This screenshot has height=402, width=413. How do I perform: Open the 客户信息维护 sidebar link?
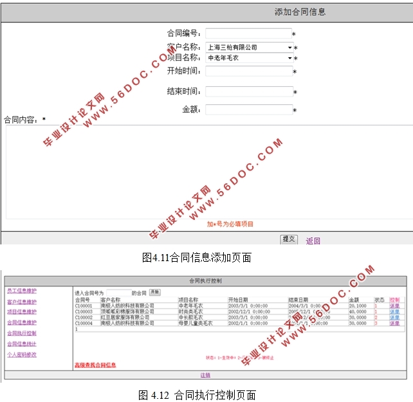[x=22, y=302]
